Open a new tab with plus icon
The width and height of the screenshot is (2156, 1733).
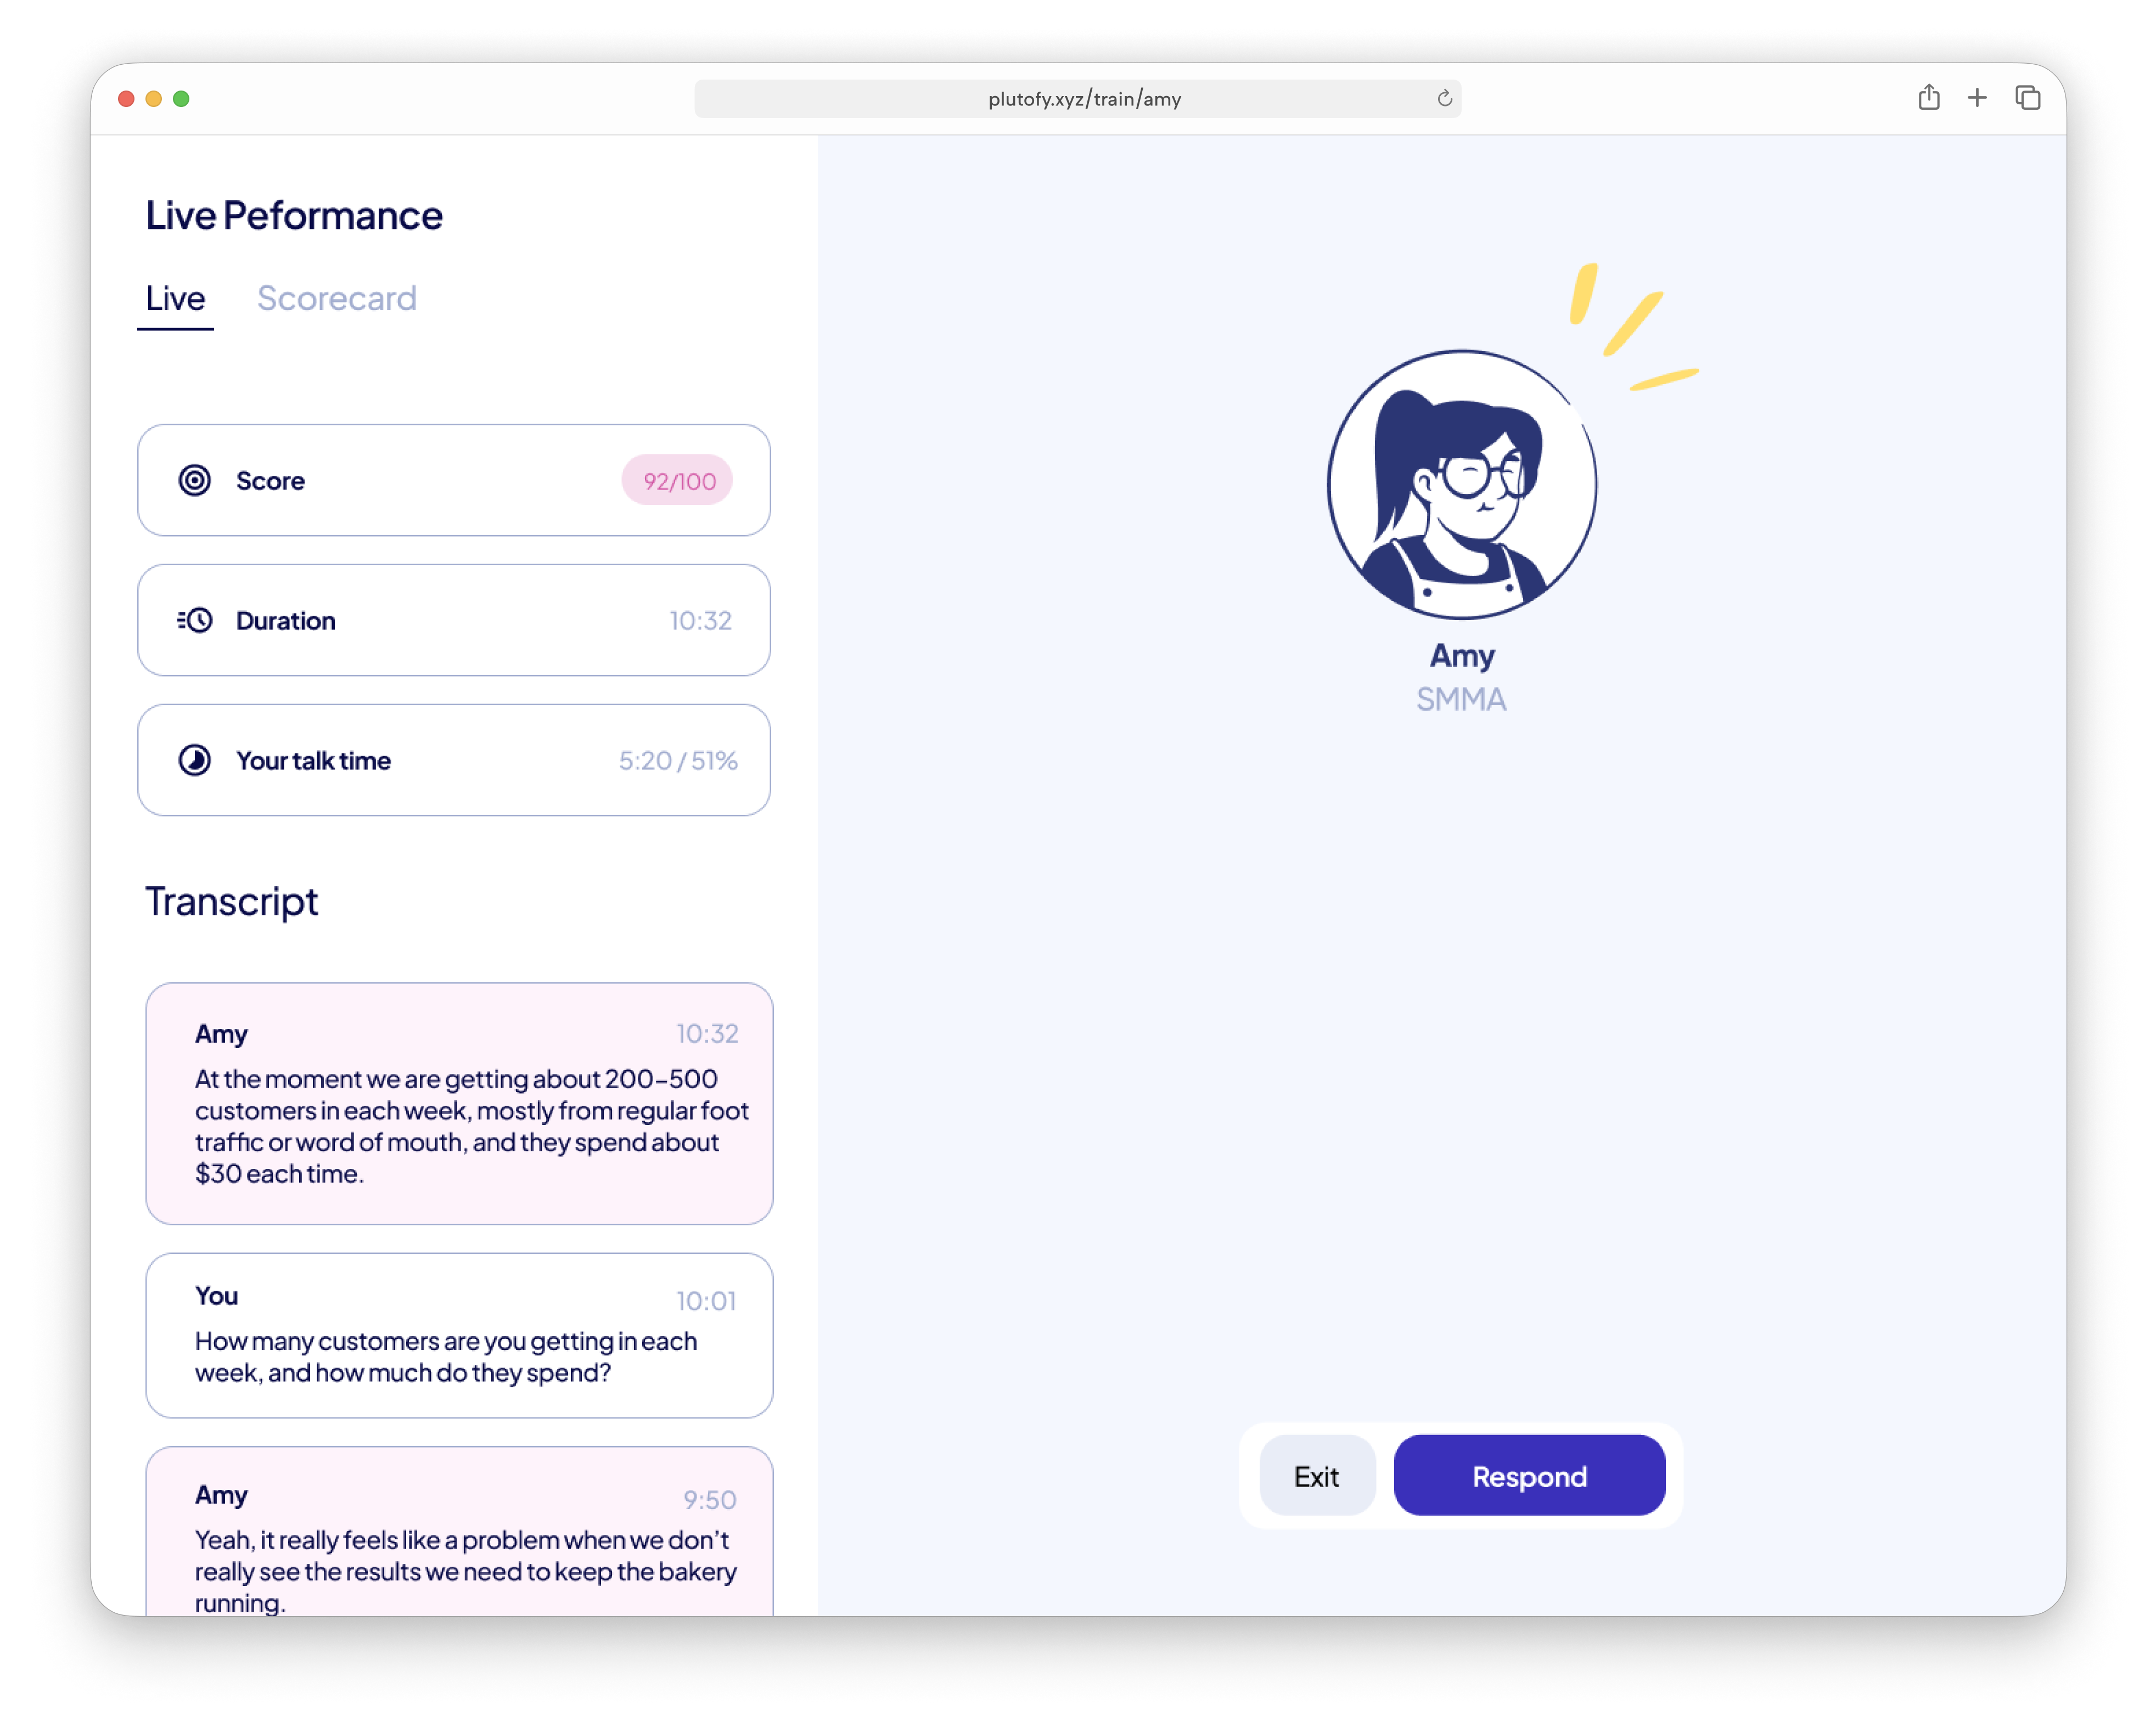click(1977, 98)
